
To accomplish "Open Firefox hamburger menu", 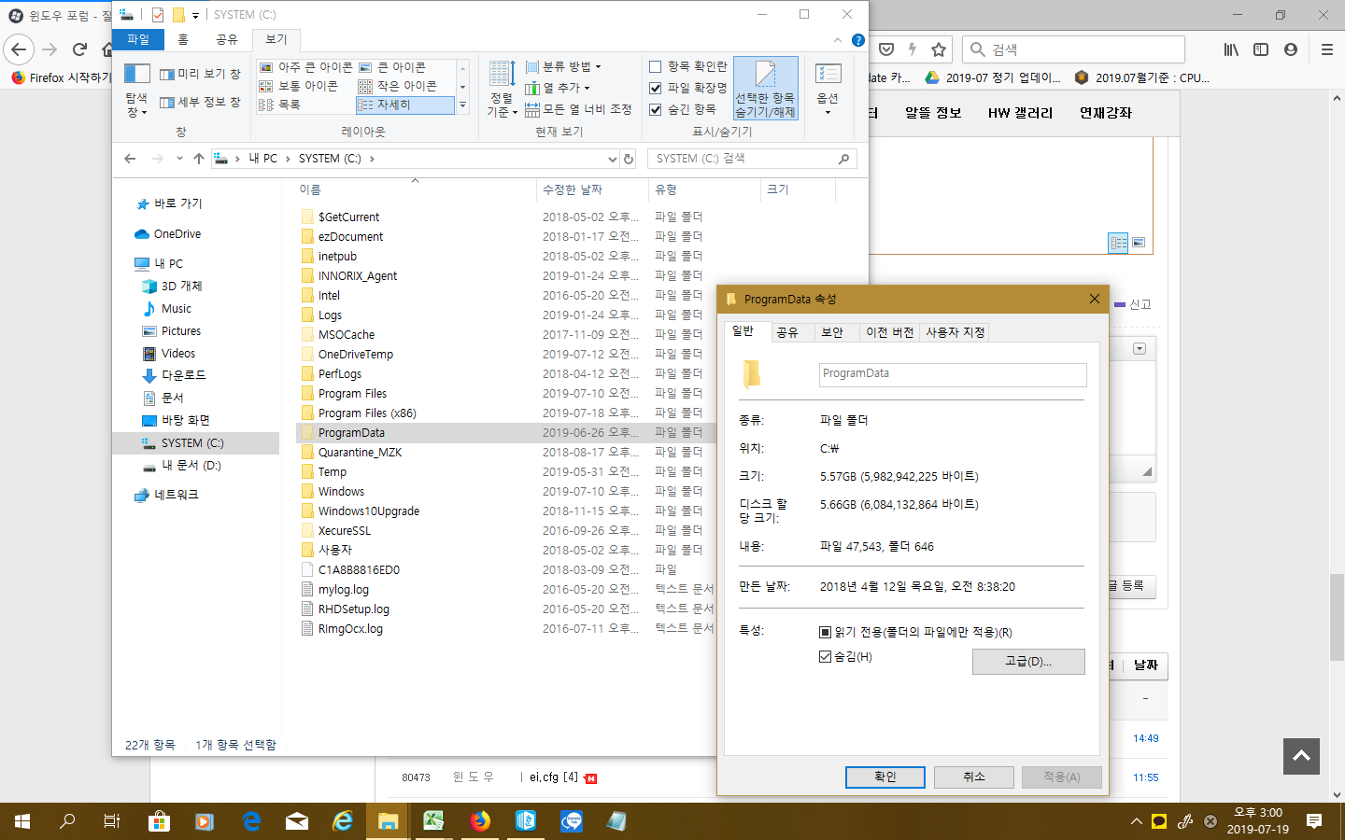I will [x=1326, y=49].
